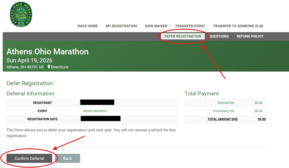Click the Sun April 19, 2026 date text
289x168 pixels.
[29, 61]
